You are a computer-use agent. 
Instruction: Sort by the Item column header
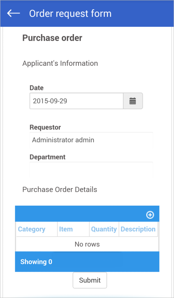[x=66, y=229]
